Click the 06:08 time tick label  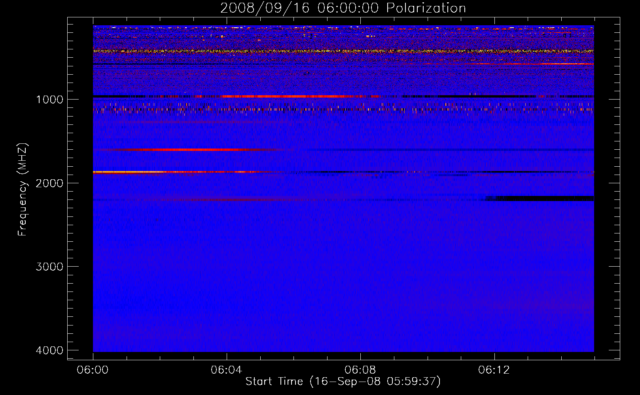pyautogui.click(x=360, y=370)
